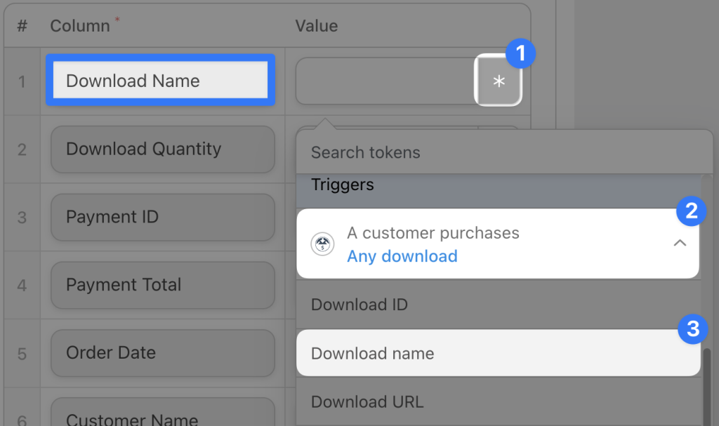Click the 'Download Quantity' column field
The image size is (719, 426).
[x=162, y=149]
